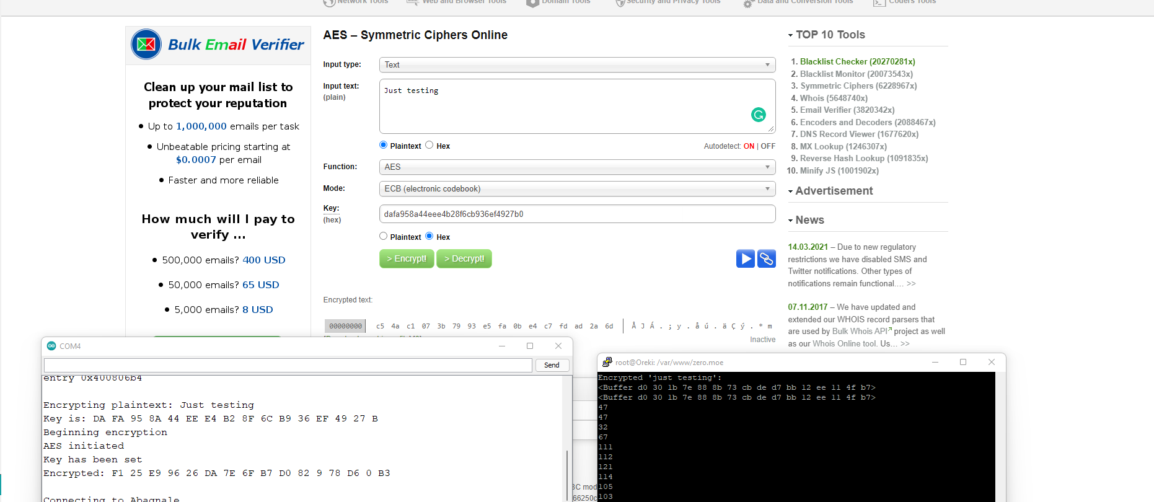
Task: Turn Autodetect ON
Action: 749,146
